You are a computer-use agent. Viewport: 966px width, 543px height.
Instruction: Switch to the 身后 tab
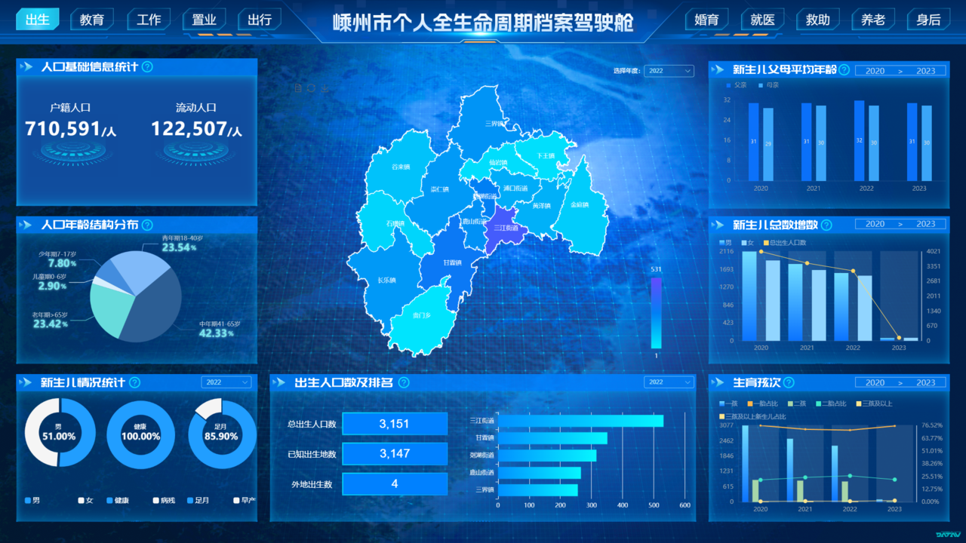point(928,20)
